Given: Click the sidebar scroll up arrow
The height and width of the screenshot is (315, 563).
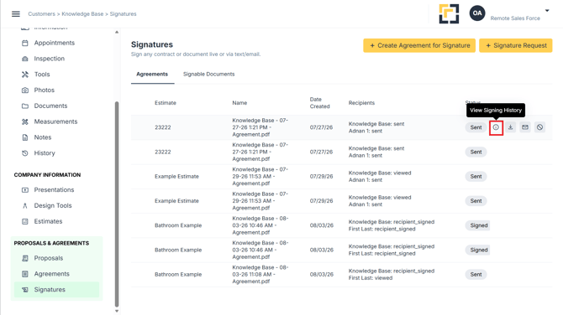Looking at the screenshot, I should click(x=117, y=32).
